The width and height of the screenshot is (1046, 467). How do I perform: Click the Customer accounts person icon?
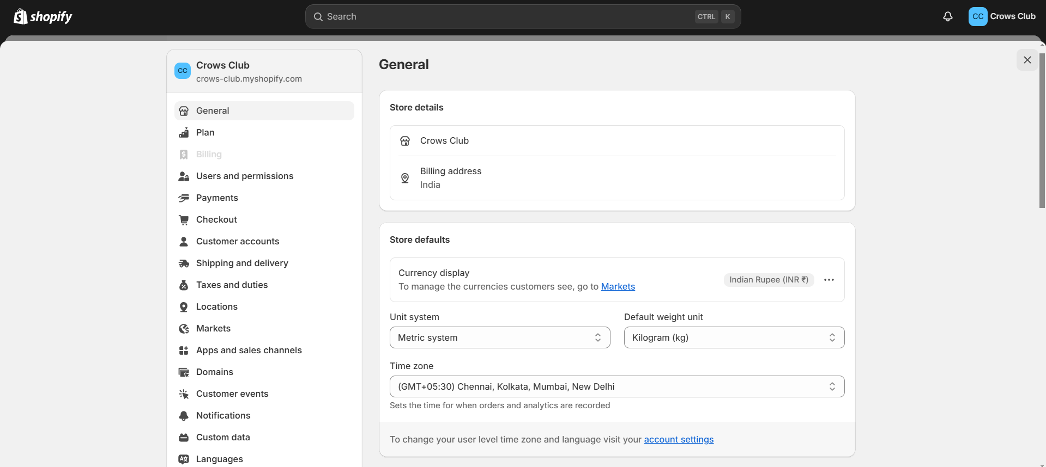coord(184,241)
